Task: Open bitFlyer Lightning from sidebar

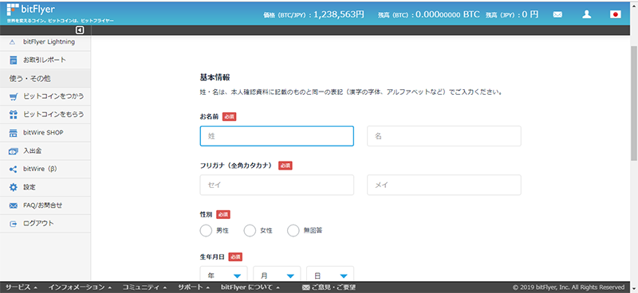Action: pos(49,42)
